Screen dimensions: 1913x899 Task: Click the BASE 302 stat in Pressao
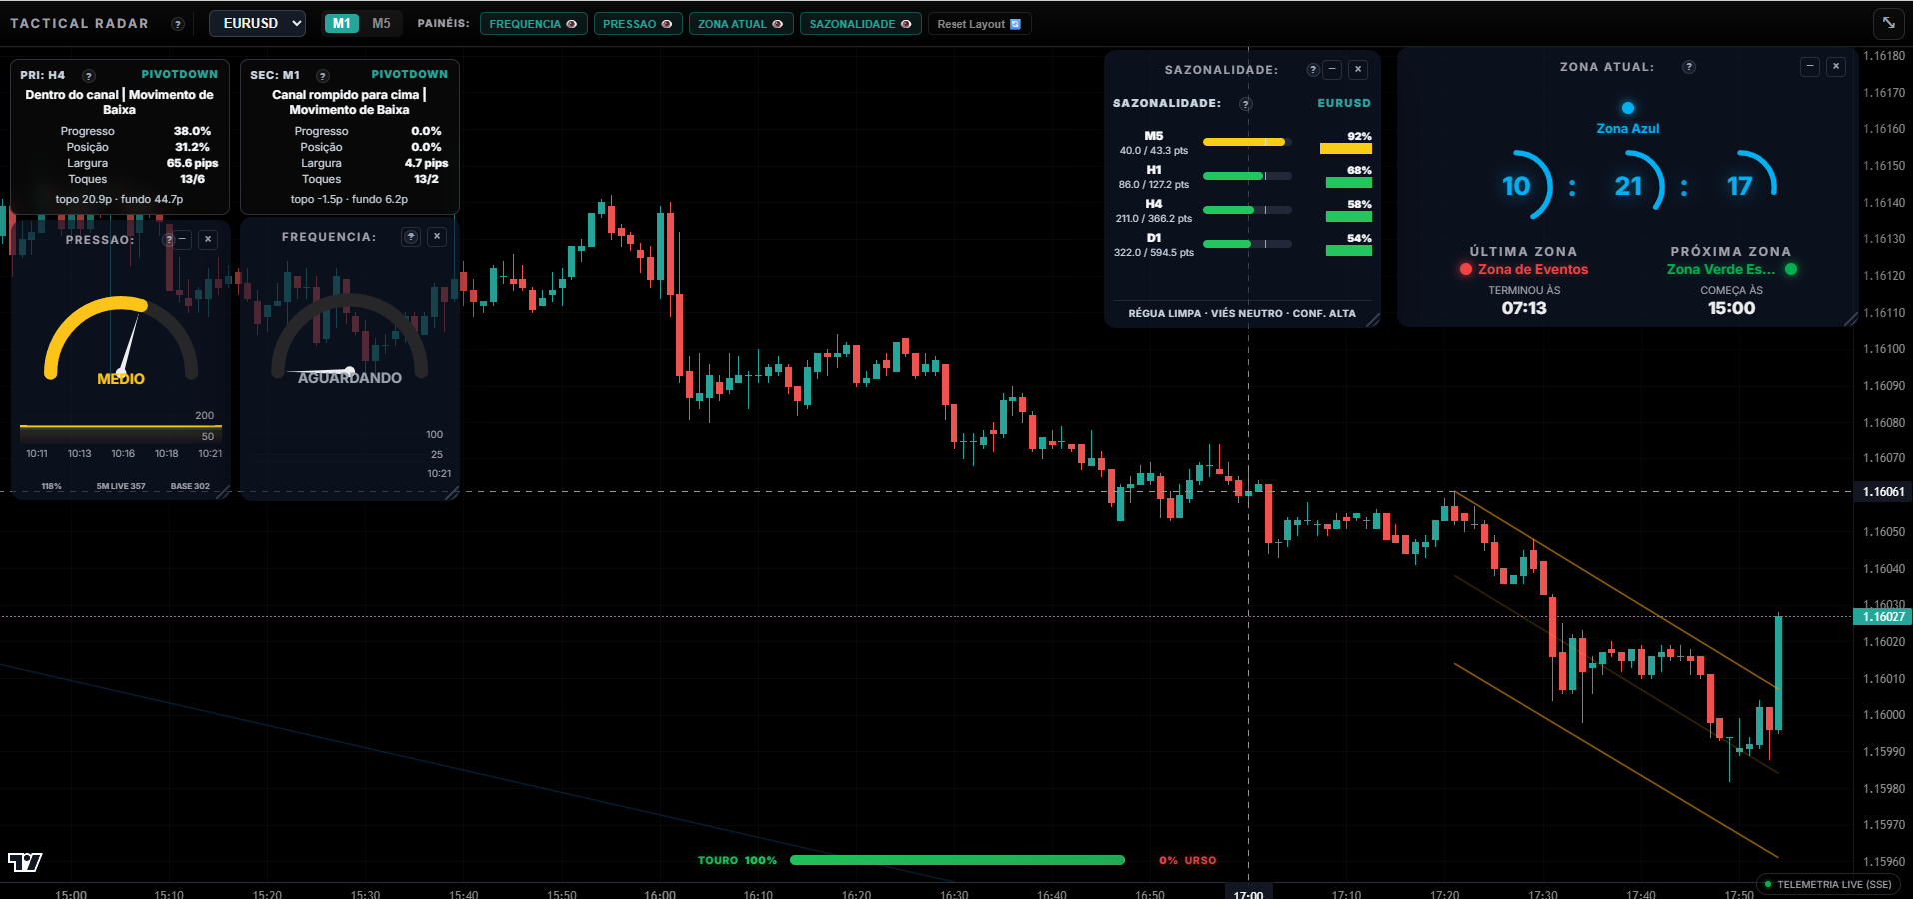[x=190, y=487]
